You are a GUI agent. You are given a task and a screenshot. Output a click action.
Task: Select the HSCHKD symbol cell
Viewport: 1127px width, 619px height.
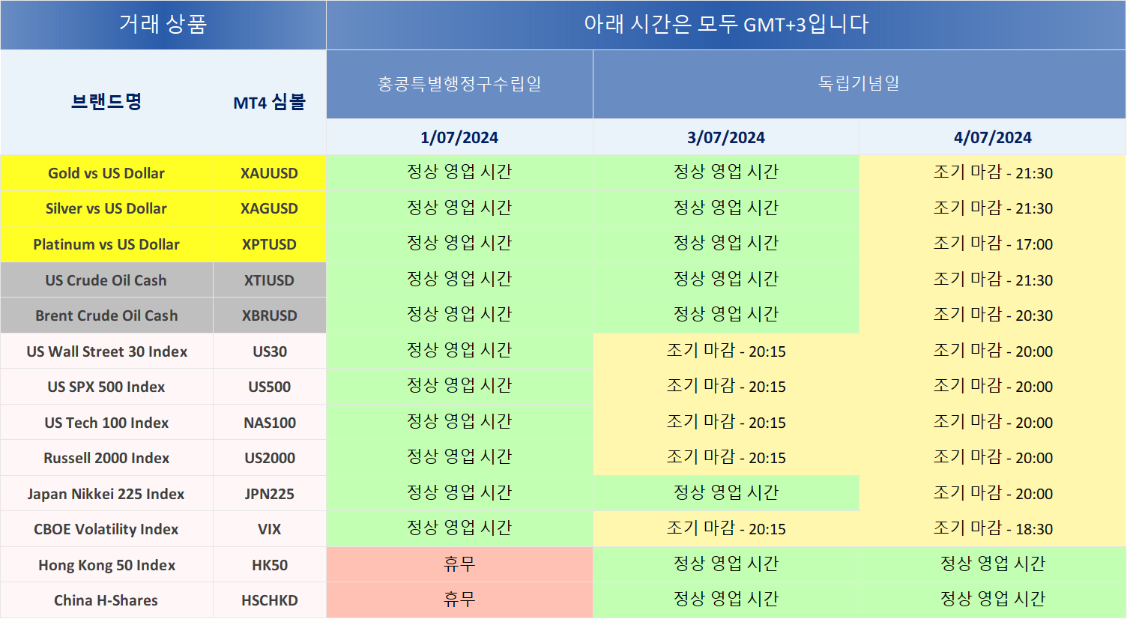coord(269,600)
